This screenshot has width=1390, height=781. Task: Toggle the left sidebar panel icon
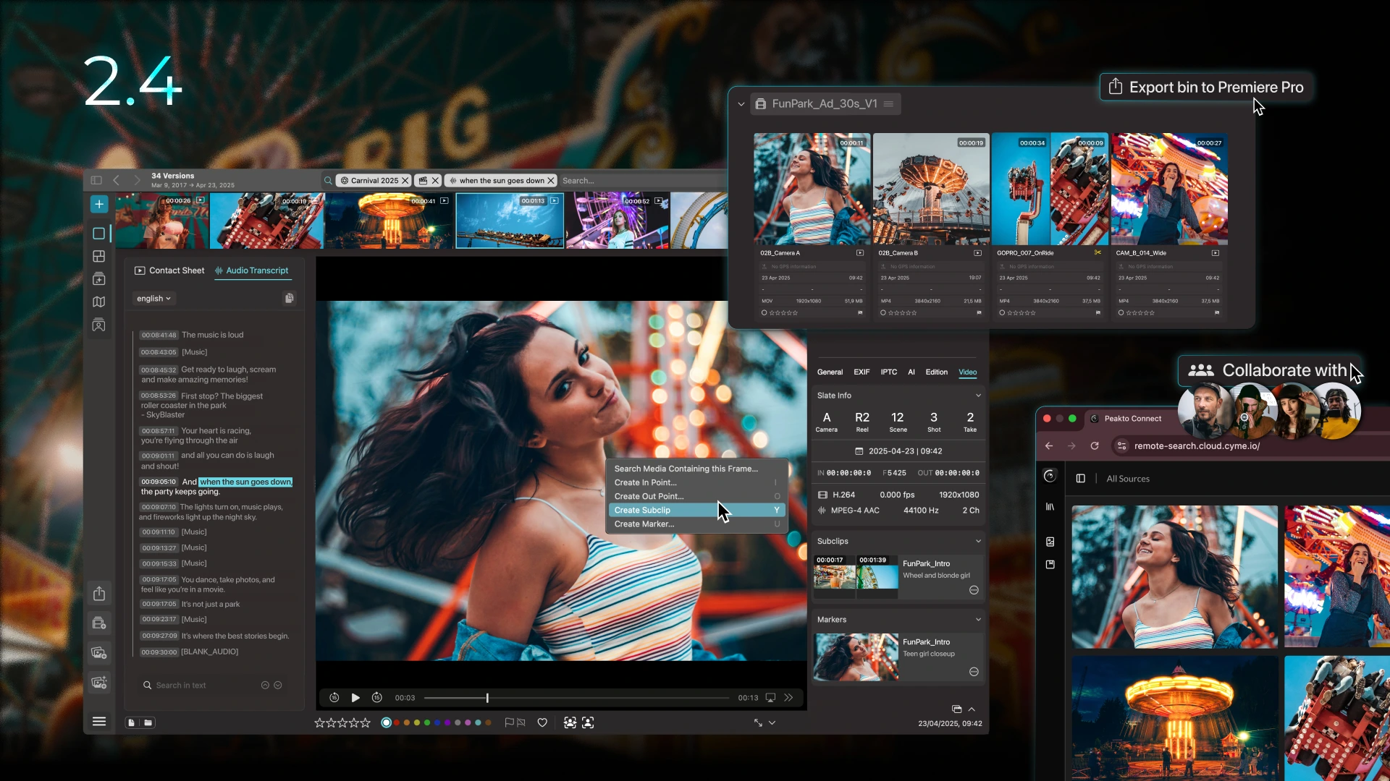(96, 180)
